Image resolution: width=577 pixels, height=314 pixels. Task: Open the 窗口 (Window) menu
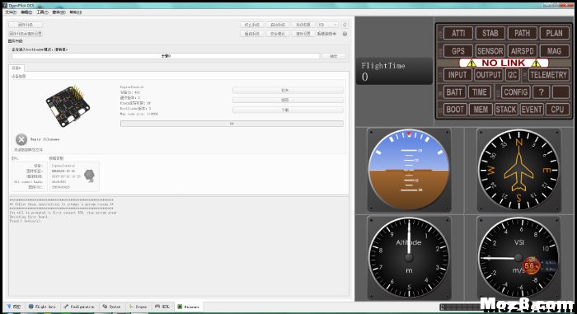point(59,12)
